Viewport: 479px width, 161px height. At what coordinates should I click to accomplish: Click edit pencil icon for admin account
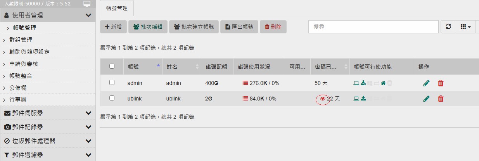pyautogui.click(x=426, y=83)
